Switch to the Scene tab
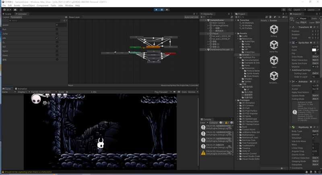This screenshot has width=322, height=175. (7, 14)
